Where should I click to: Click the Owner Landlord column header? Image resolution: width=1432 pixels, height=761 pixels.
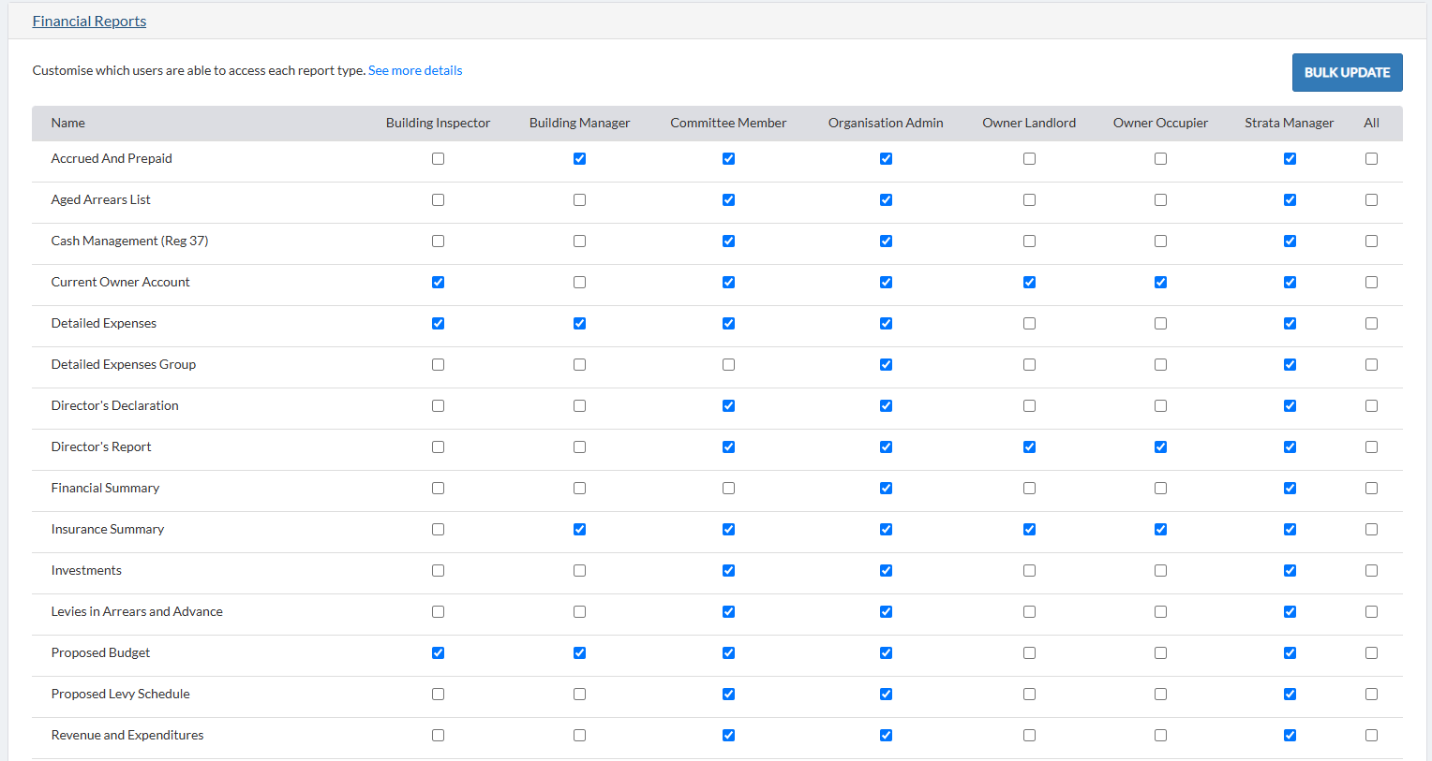click(1029, 123)
